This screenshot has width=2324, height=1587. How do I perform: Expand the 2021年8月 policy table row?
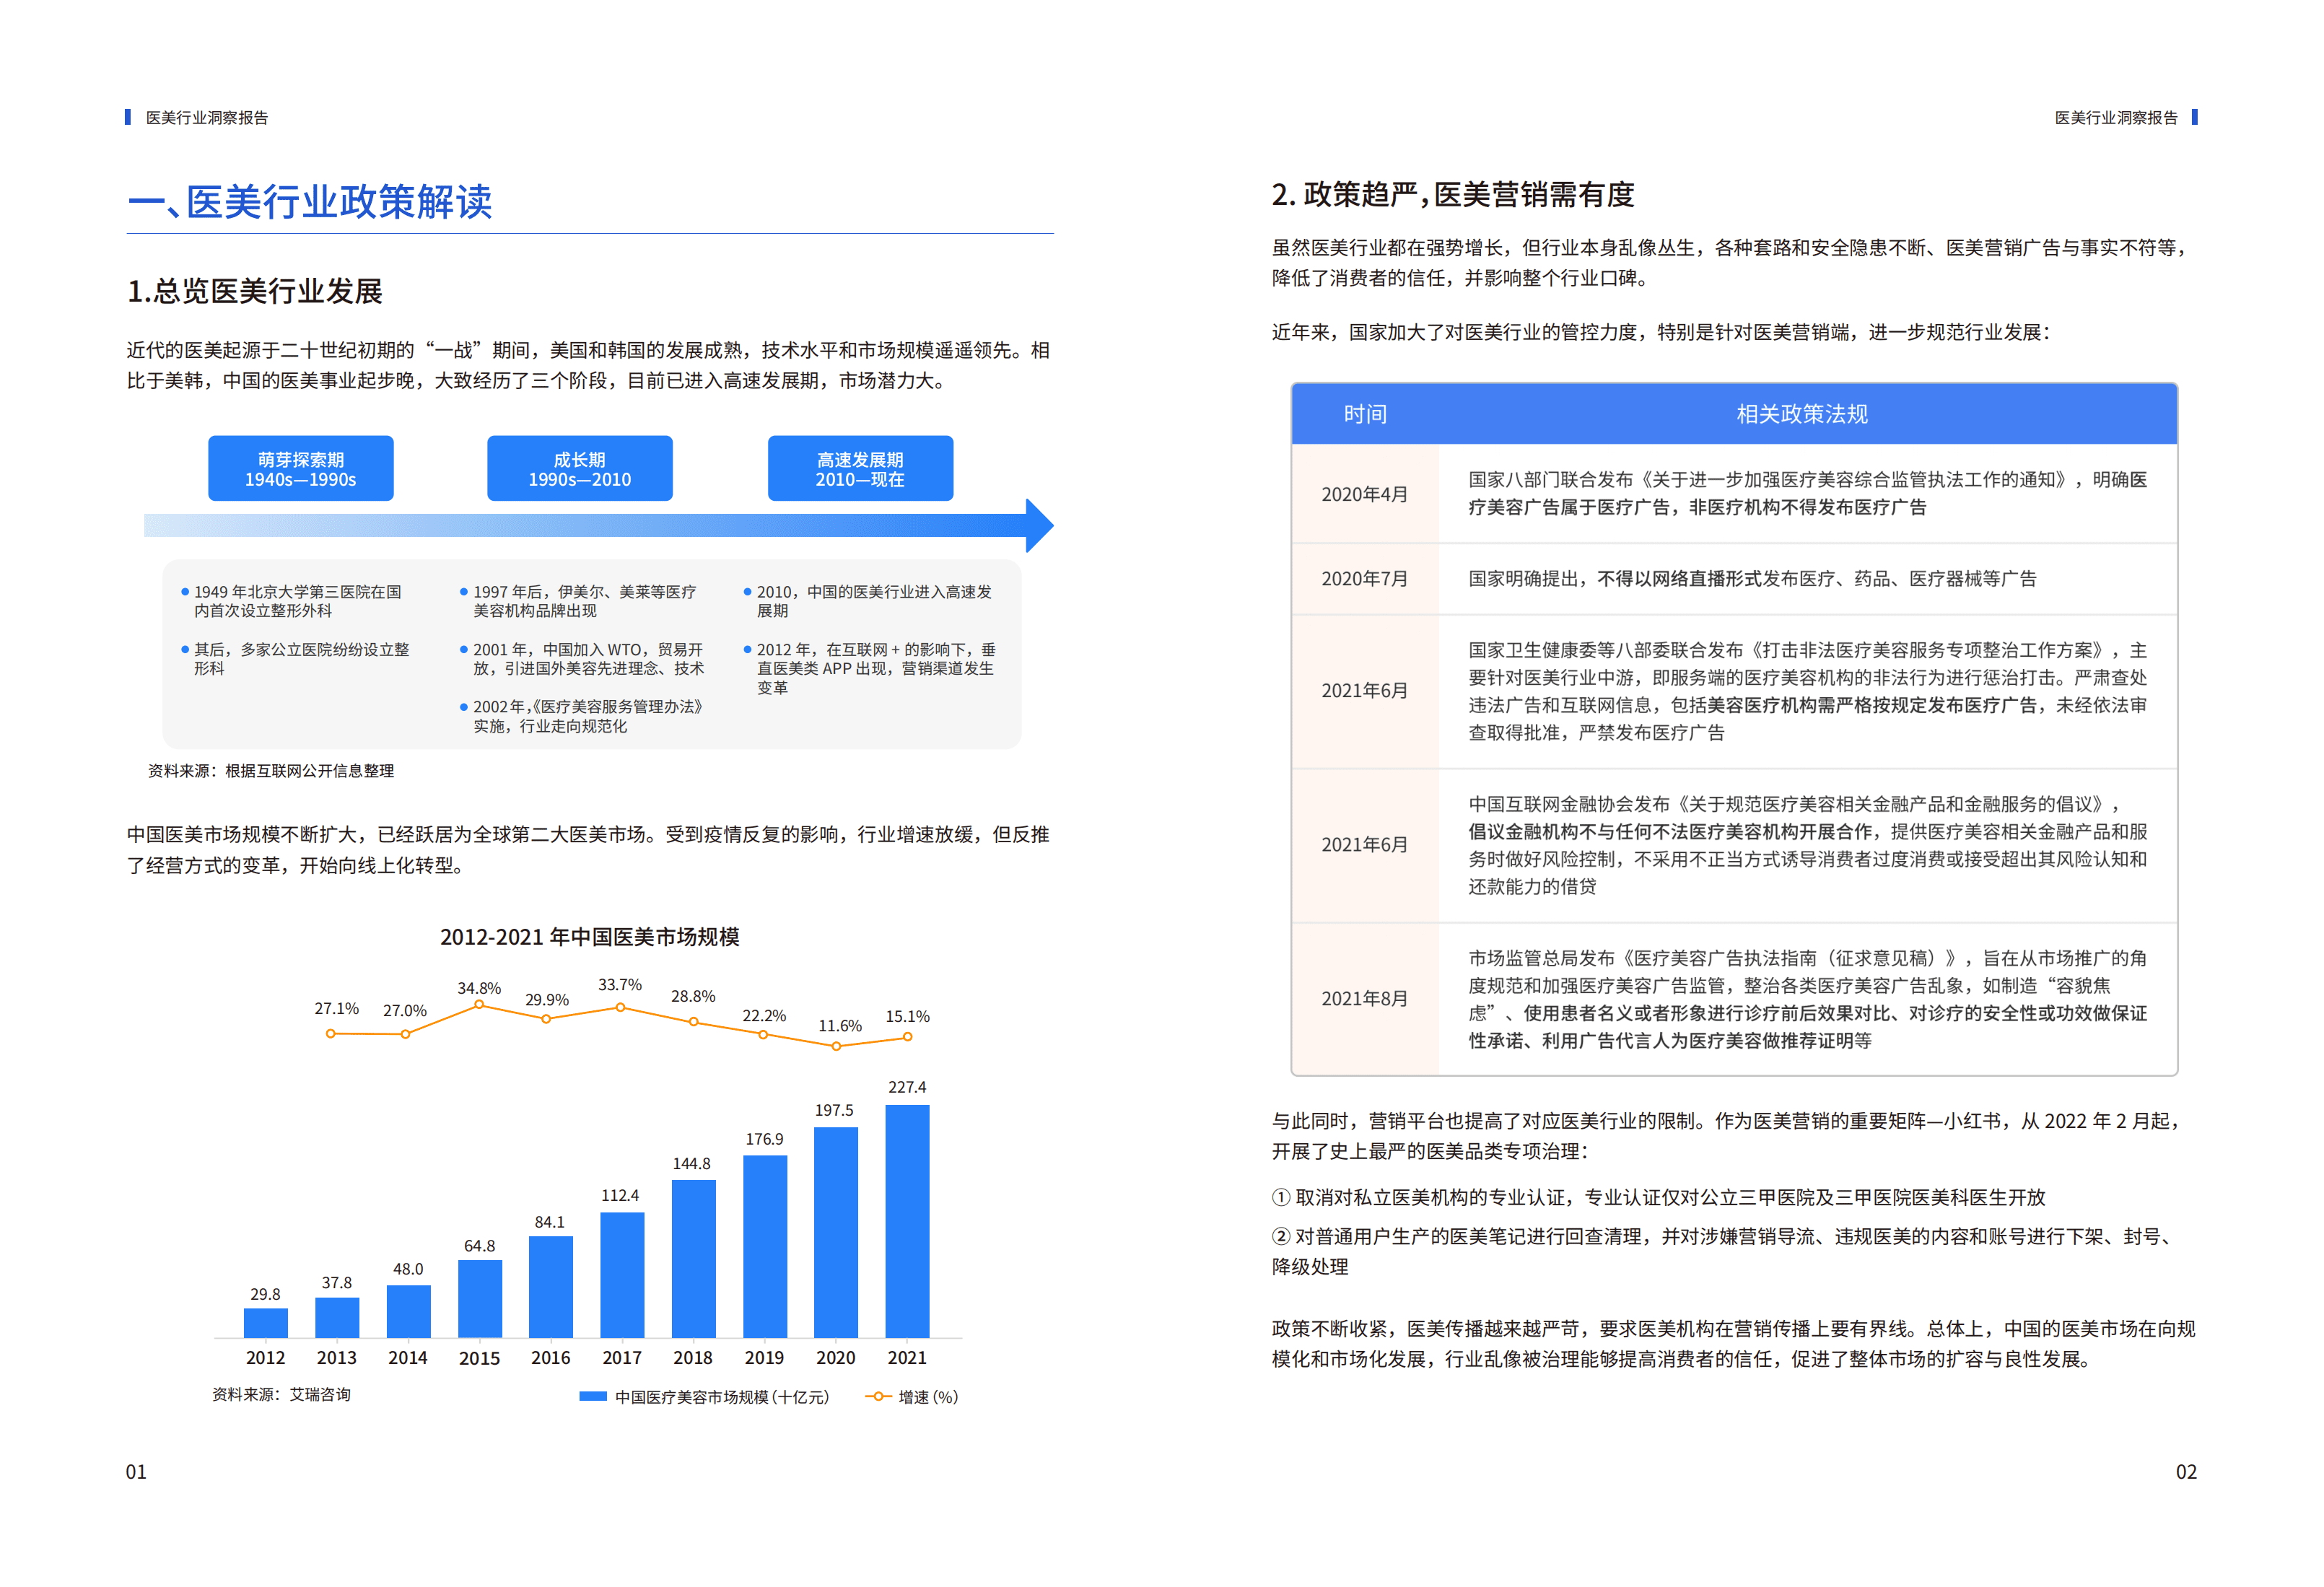(1366, 998)
